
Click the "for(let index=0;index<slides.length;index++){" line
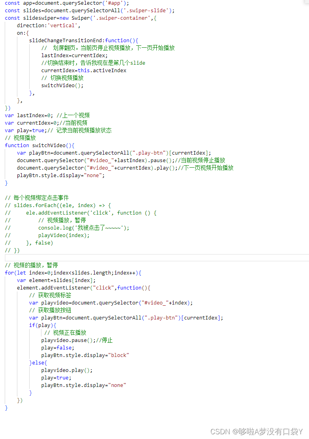pos(73,273)
